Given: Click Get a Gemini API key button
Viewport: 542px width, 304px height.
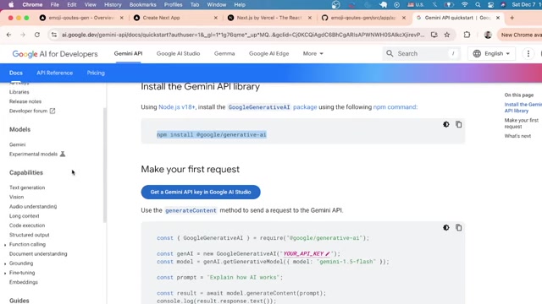Looking at the screenshot, I should click(x=201, y=192).
